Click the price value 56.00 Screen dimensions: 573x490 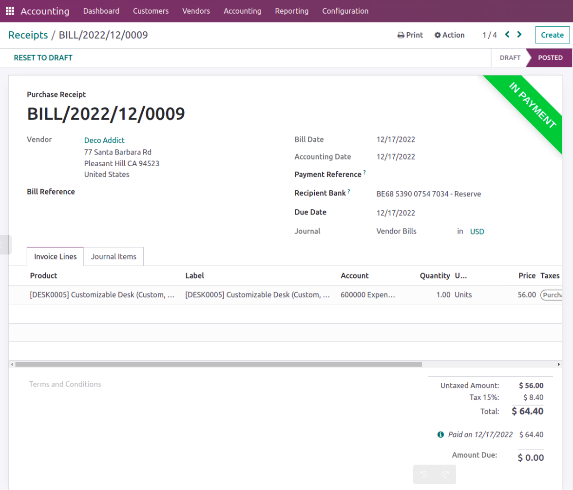coord(527,294)
